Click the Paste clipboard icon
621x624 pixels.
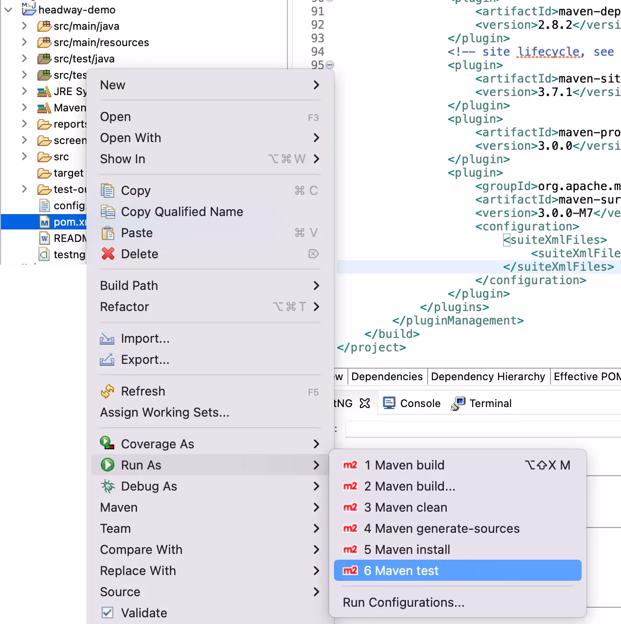pyautogui.click(x=107, y=233)
